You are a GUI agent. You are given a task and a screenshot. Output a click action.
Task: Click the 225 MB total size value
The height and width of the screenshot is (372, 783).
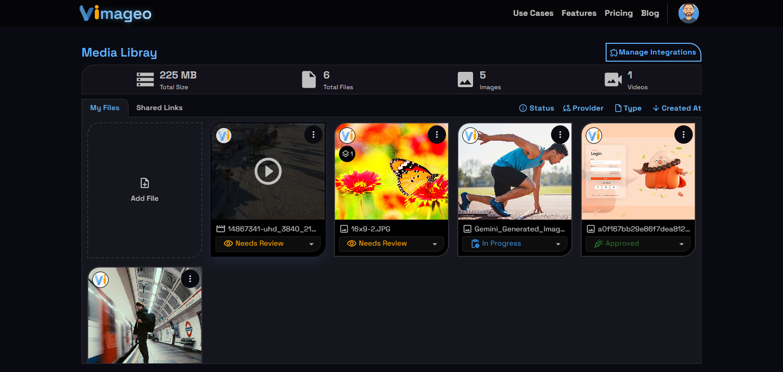[178, 75]
